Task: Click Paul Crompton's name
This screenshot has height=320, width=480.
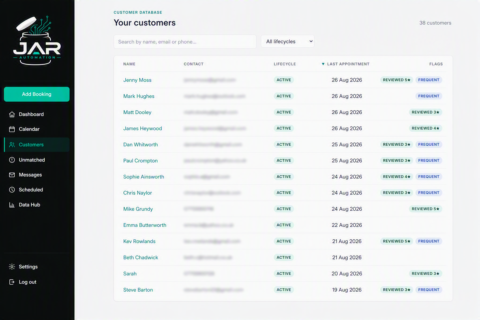Action: point(140,161)
